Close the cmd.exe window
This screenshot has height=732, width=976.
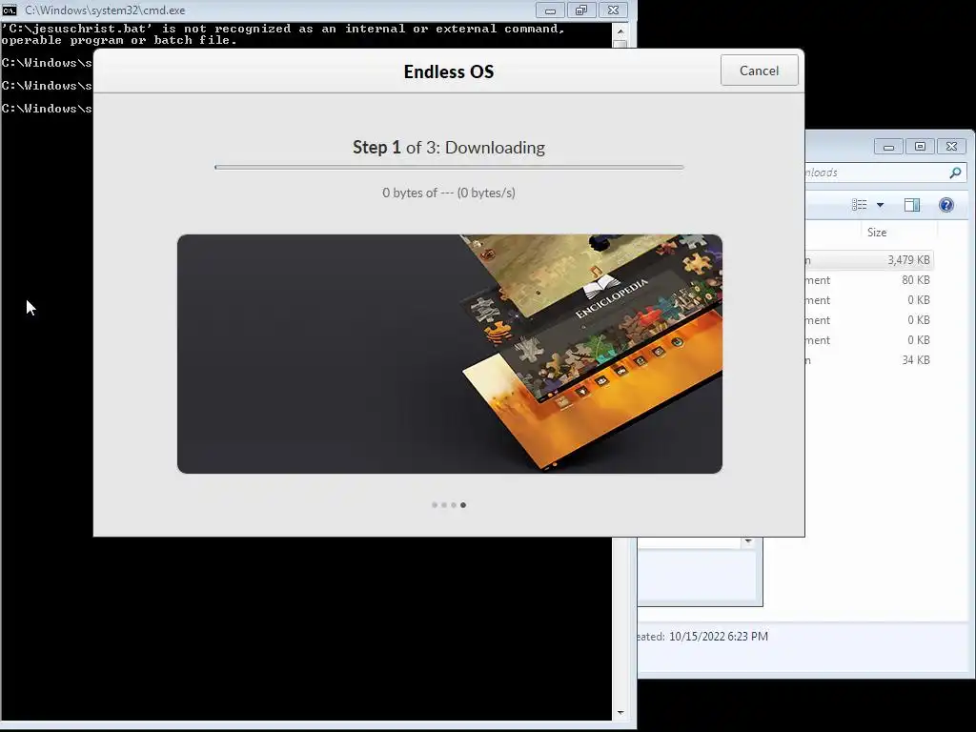click(x=613, y=10)
